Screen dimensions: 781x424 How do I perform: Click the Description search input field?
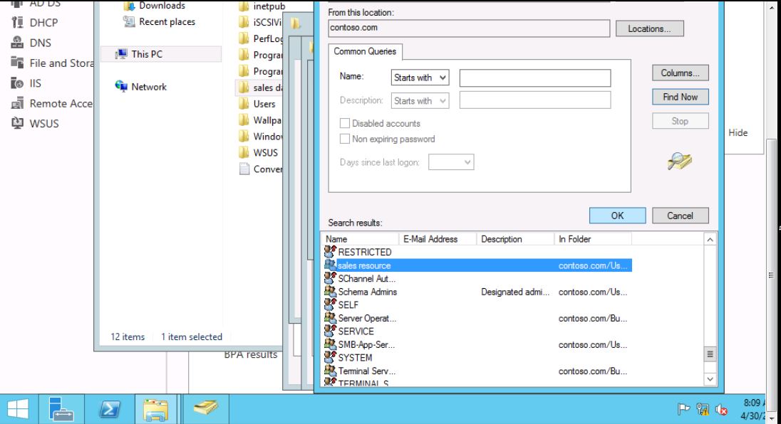[x=535, y=100]
